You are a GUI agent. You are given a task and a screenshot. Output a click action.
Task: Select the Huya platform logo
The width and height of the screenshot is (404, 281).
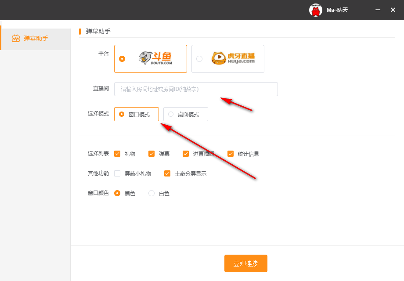(233, 58)
